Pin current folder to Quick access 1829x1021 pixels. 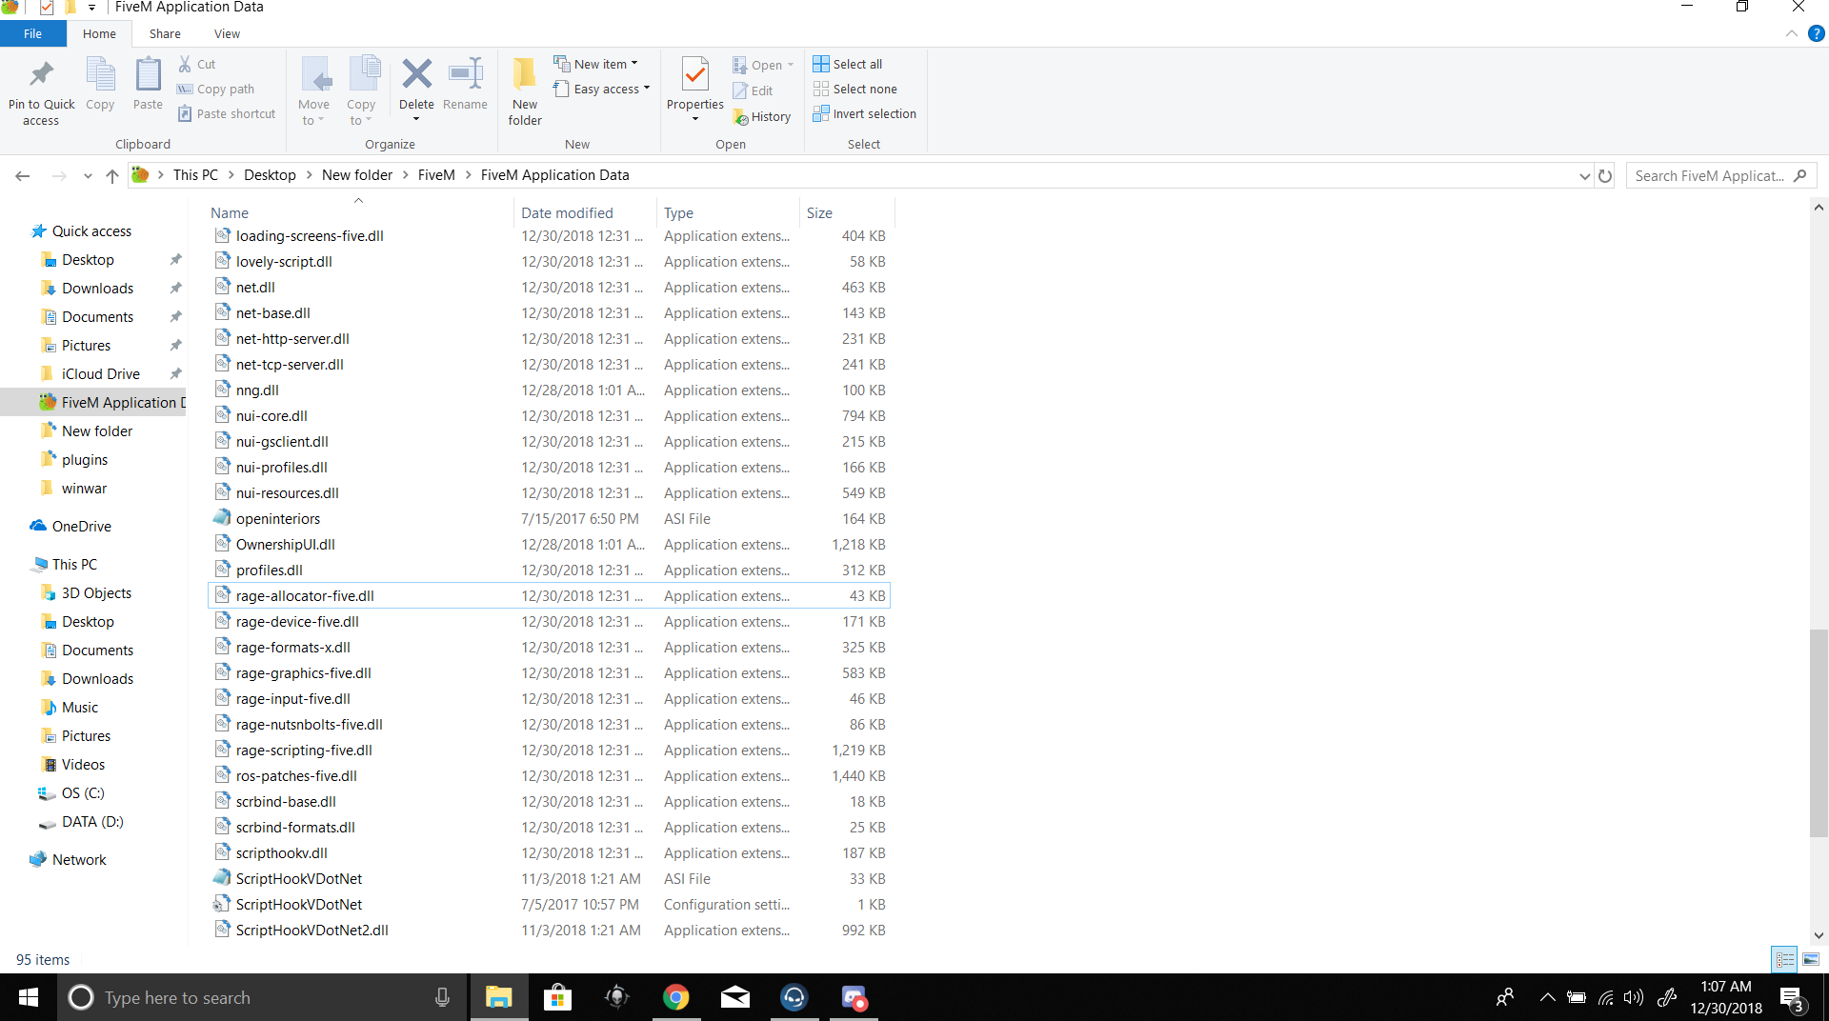pos(40,90)
